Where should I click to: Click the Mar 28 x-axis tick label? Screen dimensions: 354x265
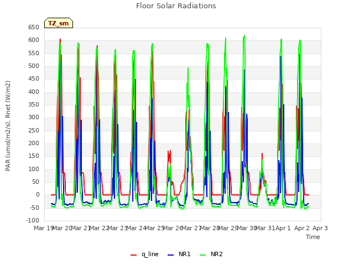[210, 228]
